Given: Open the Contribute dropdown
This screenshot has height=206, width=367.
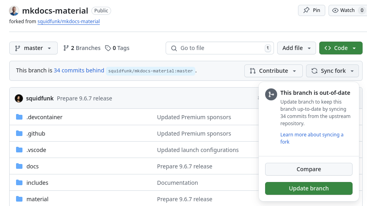Looking at the screenshot, I should point(274,71).
